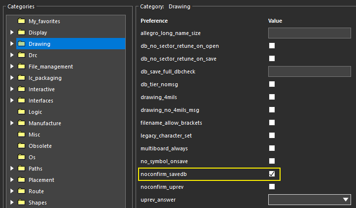Select the File_management category label
This screenshot has height=208, width=356.
coord(50,67)
